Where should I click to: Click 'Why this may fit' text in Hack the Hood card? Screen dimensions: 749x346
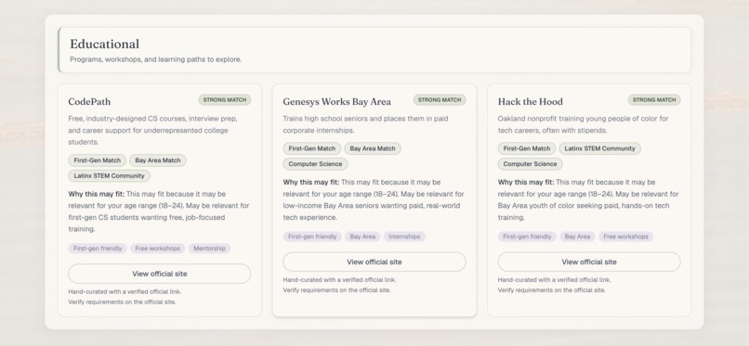(x=526, y=182)
